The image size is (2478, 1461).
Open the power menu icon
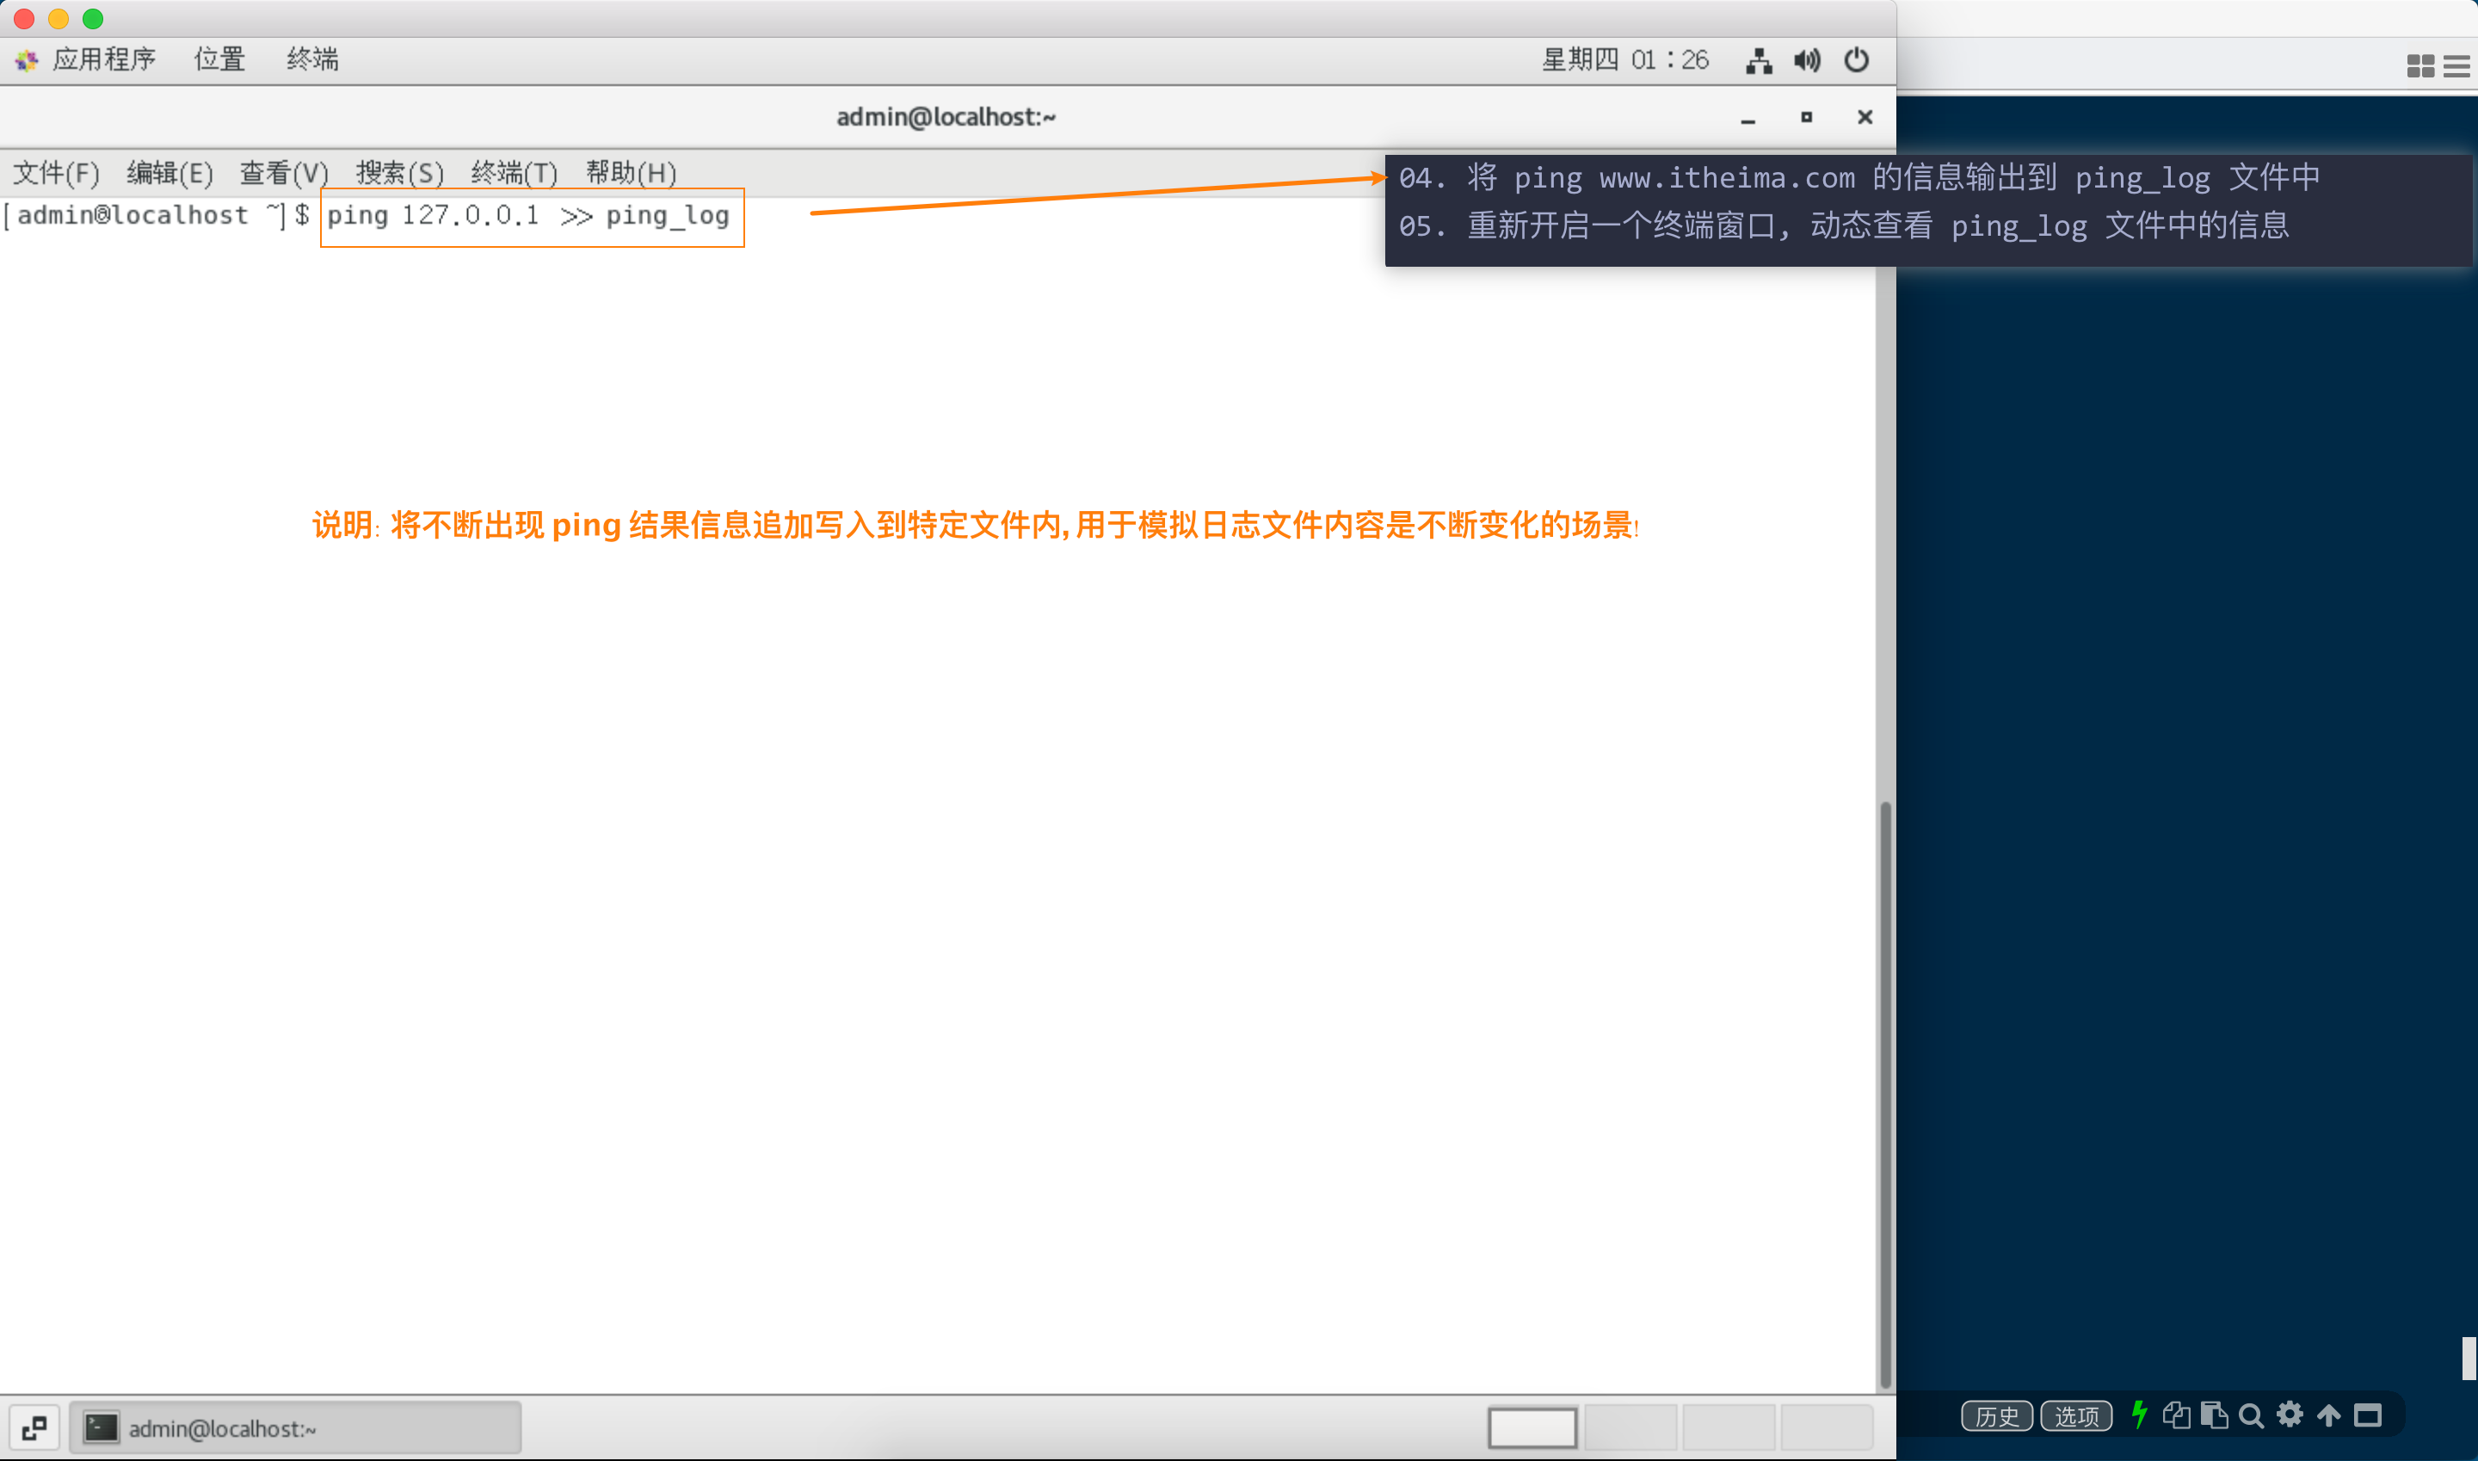pos(1856,60)
